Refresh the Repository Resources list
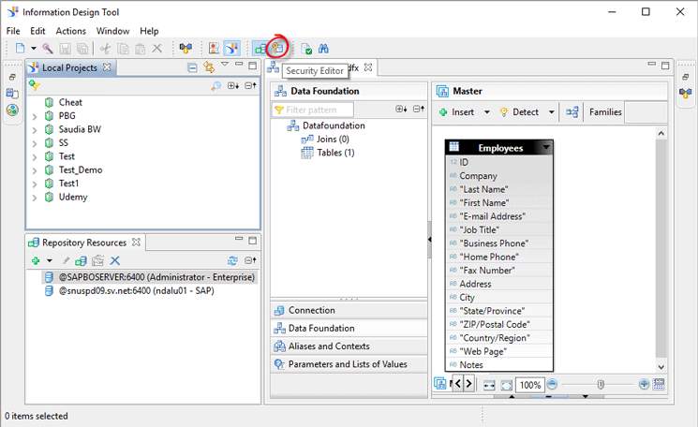Screen dimensions: 698x427 [x=232, y=261]
